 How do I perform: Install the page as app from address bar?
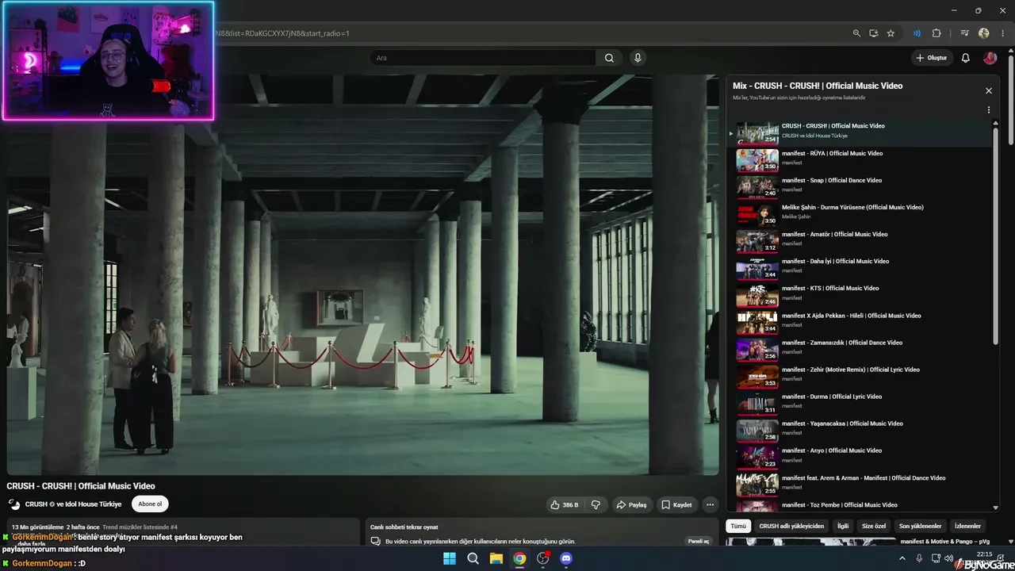point(874,33)
